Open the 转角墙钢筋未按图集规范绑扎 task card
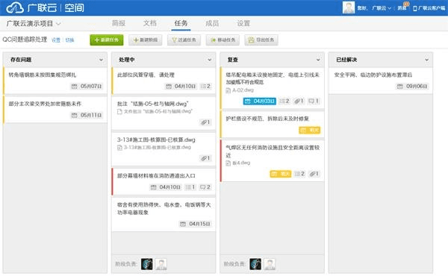Viewport: 448px width, 276px height. 55,81
